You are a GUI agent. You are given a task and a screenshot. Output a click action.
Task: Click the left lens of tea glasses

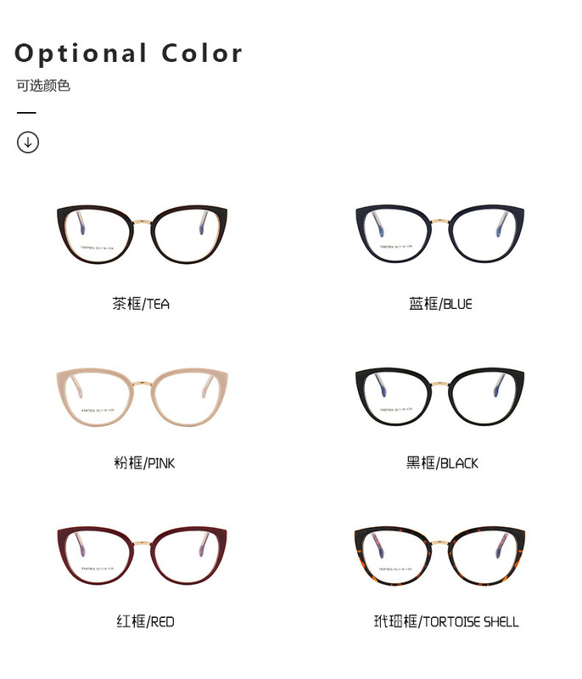click(98, 235)
